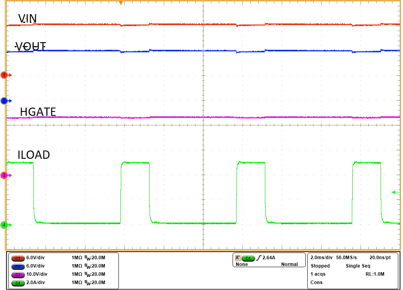Image resolution: width=403 pixels, height=290 pixels.
Task: Click the channel 1 position marker arrow
Action: [x=3, y=75]
